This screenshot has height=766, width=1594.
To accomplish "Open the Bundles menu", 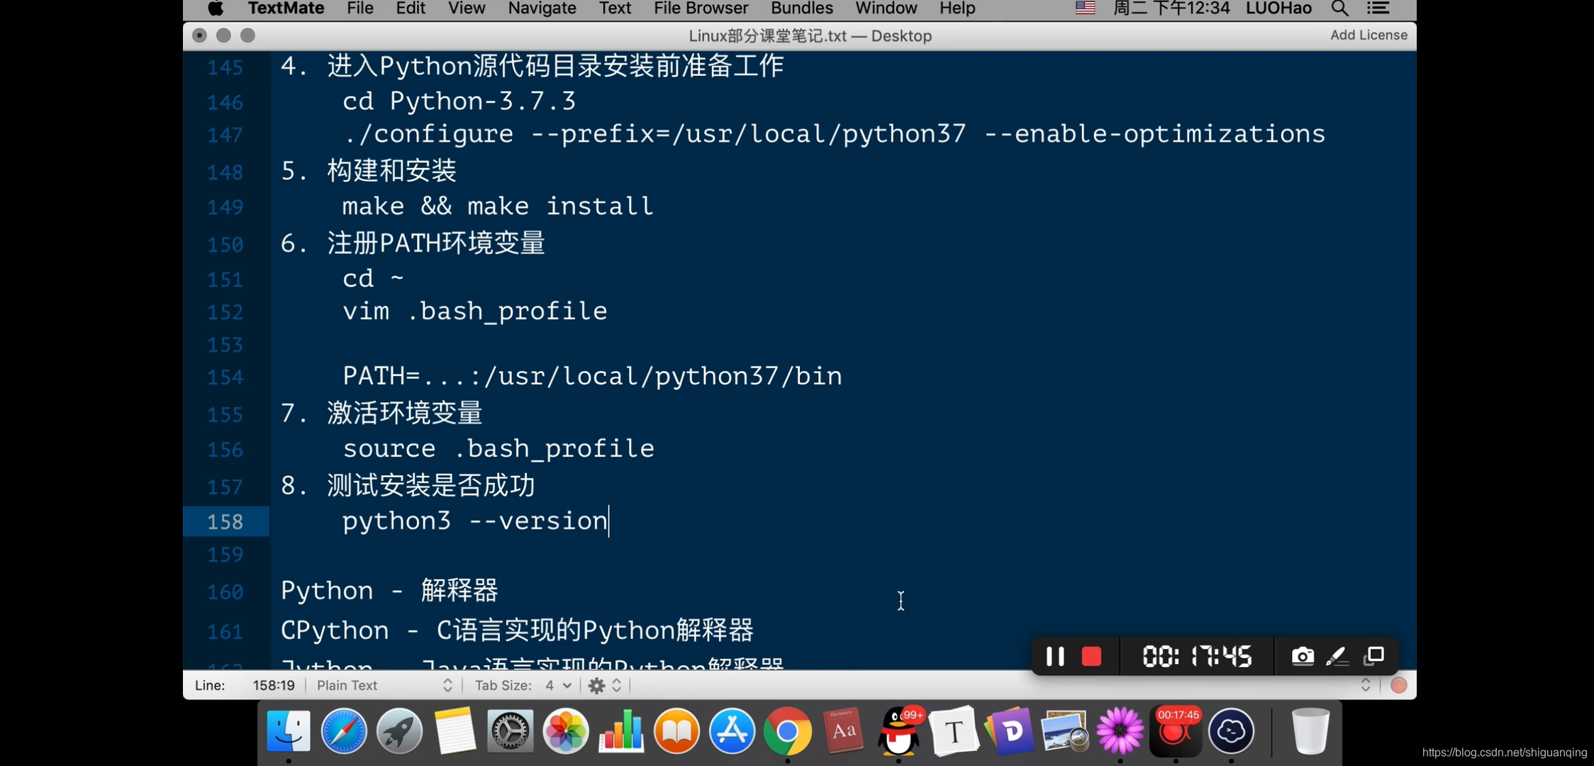I will point(801,9).
